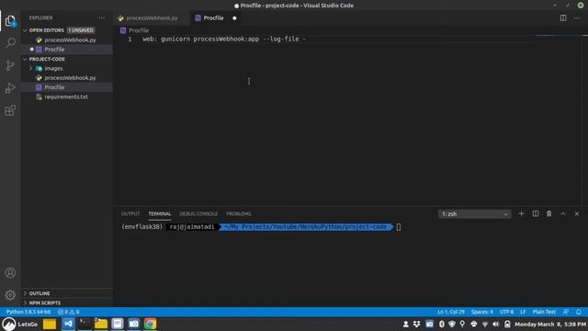The width and height of the screenshot is (588, 331).
Task: Open the Explorer view in activity bar
Action: click(10, 21)
